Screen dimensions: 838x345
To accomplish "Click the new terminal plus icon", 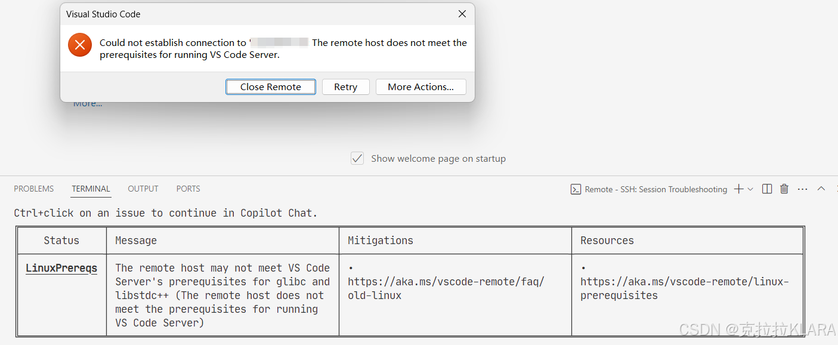I will [x=738, y=189].
